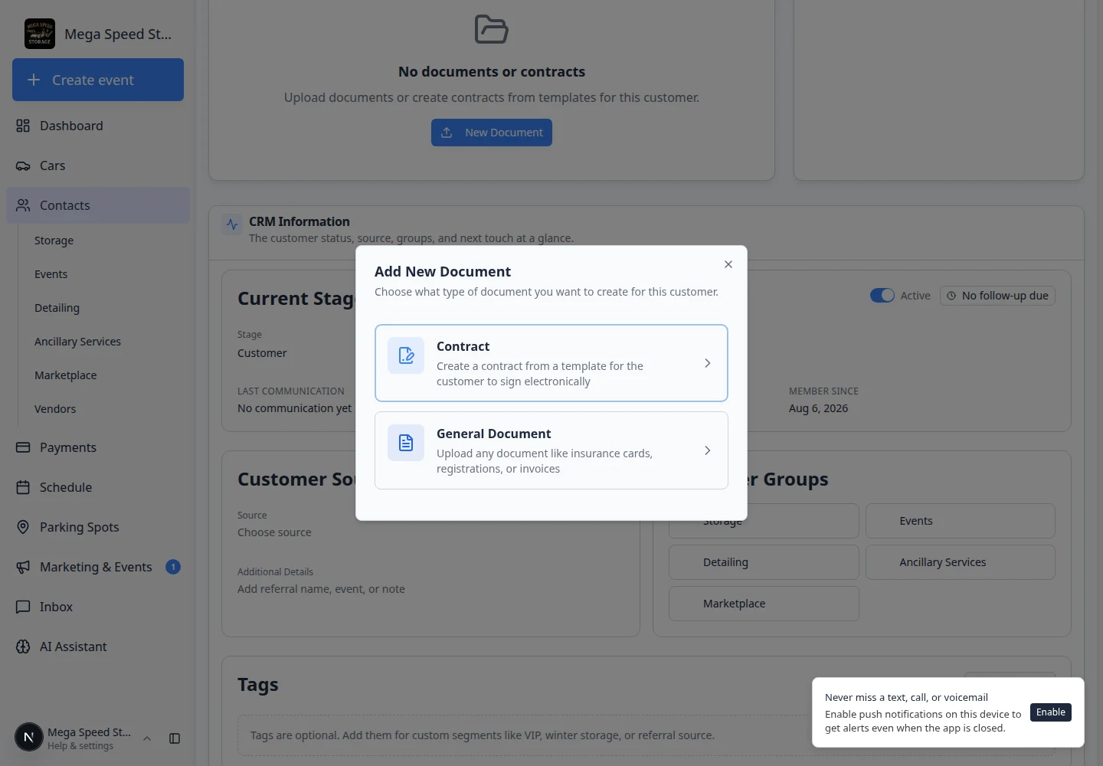Screen dimensions: 1103x766
Task: Click the Payments card icon
Action: pyautogui.click(x=23, y=447)
